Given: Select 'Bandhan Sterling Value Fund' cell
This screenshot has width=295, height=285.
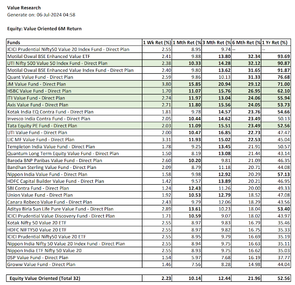Looking at the screenshot, I should pos(74,168).
